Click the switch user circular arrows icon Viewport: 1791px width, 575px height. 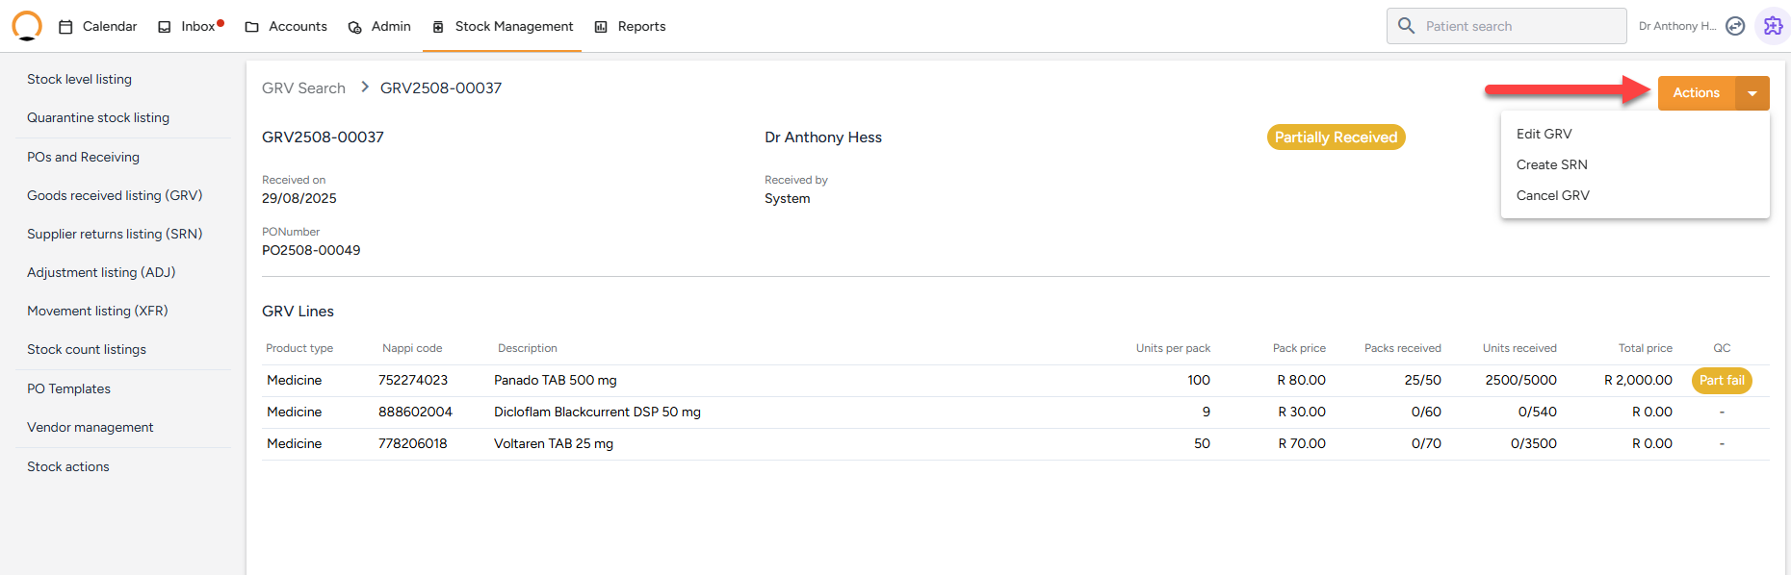click(x=1735, y=26)
